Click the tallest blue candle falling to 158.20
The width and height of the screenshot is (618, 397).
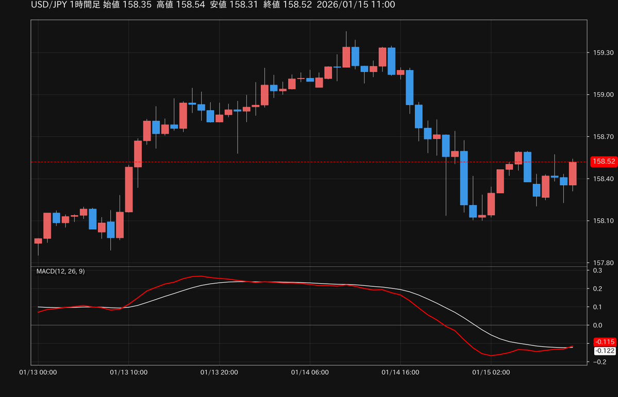tap(464, 178)
